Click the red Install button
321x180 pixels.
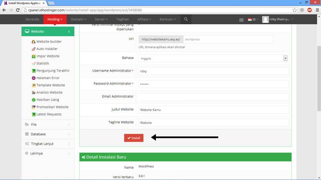[x=134, y=138]
